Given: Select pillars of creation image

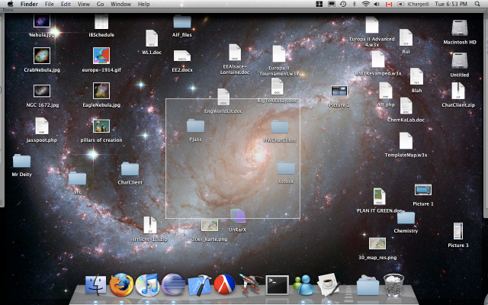Looking at the screenshot, I should 101,126.
